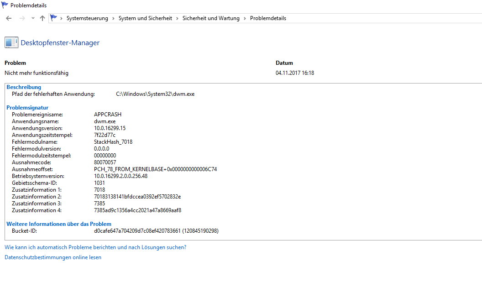Click the Problemsignatur section heading
This screenshot has height=282, width=482.
click(x=27, y=108)
